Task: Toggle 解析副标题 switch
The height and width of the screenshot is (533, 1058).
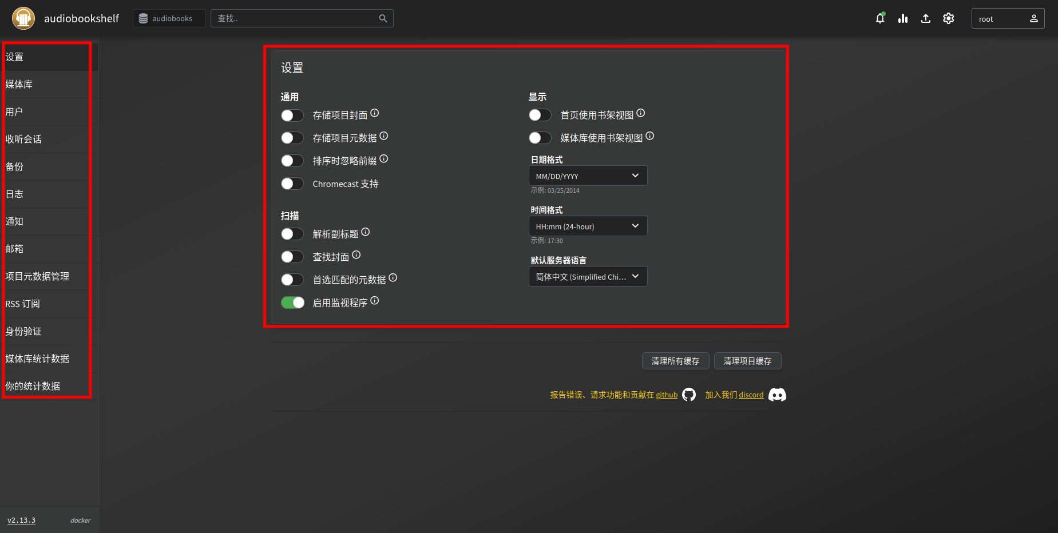Action: pyautogui.click(x=292, y=234)
